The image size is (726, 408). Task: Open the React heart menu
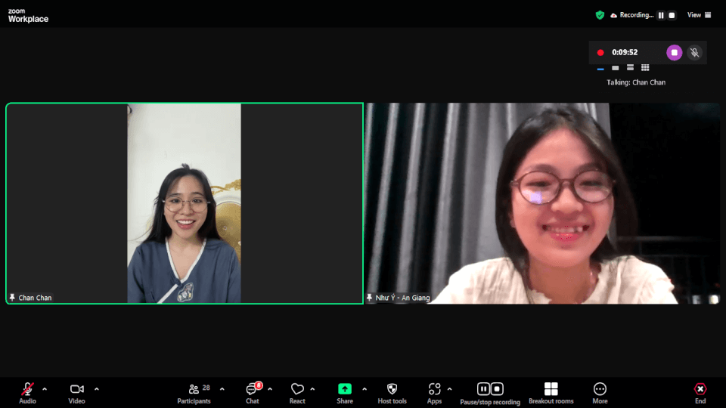(x=297, y=393)
